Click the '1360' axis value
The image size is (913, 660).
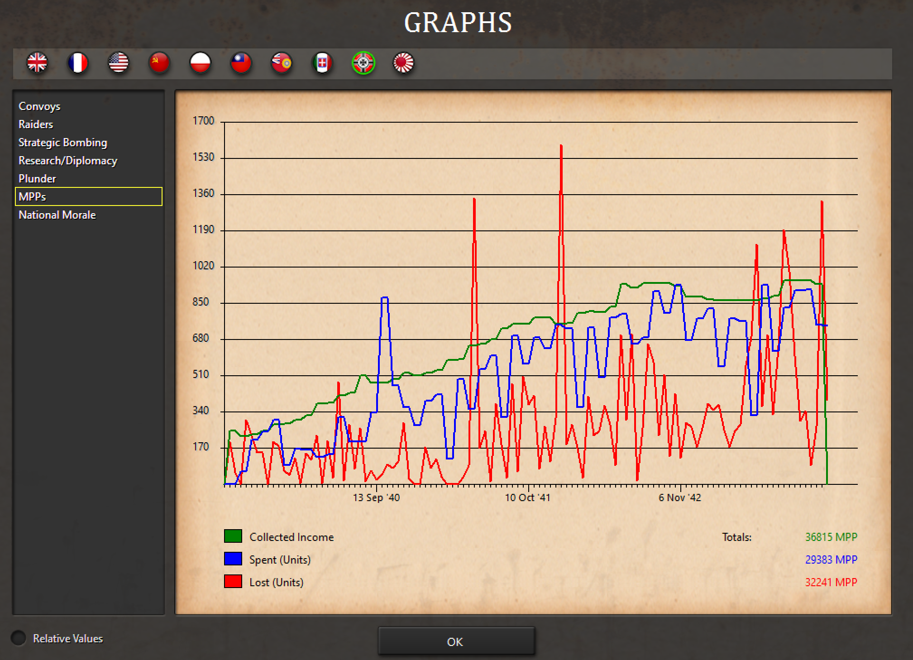[203, 193]
